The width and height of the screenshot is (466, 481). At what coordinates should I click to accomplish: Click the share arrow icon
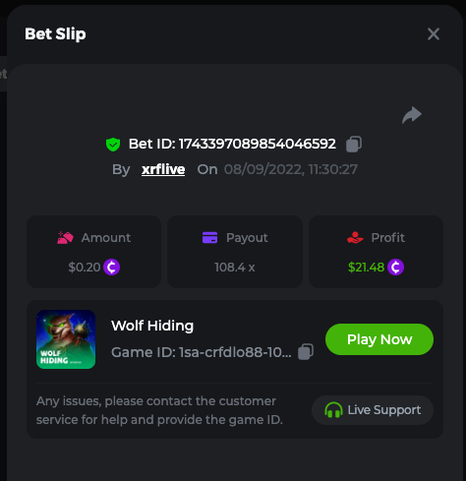412,115
